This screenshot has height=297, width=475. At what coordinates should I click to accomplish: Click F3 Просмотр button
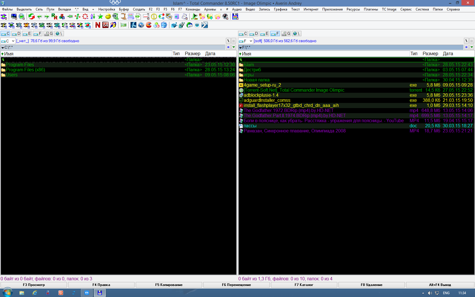click(x=34, y=285)
